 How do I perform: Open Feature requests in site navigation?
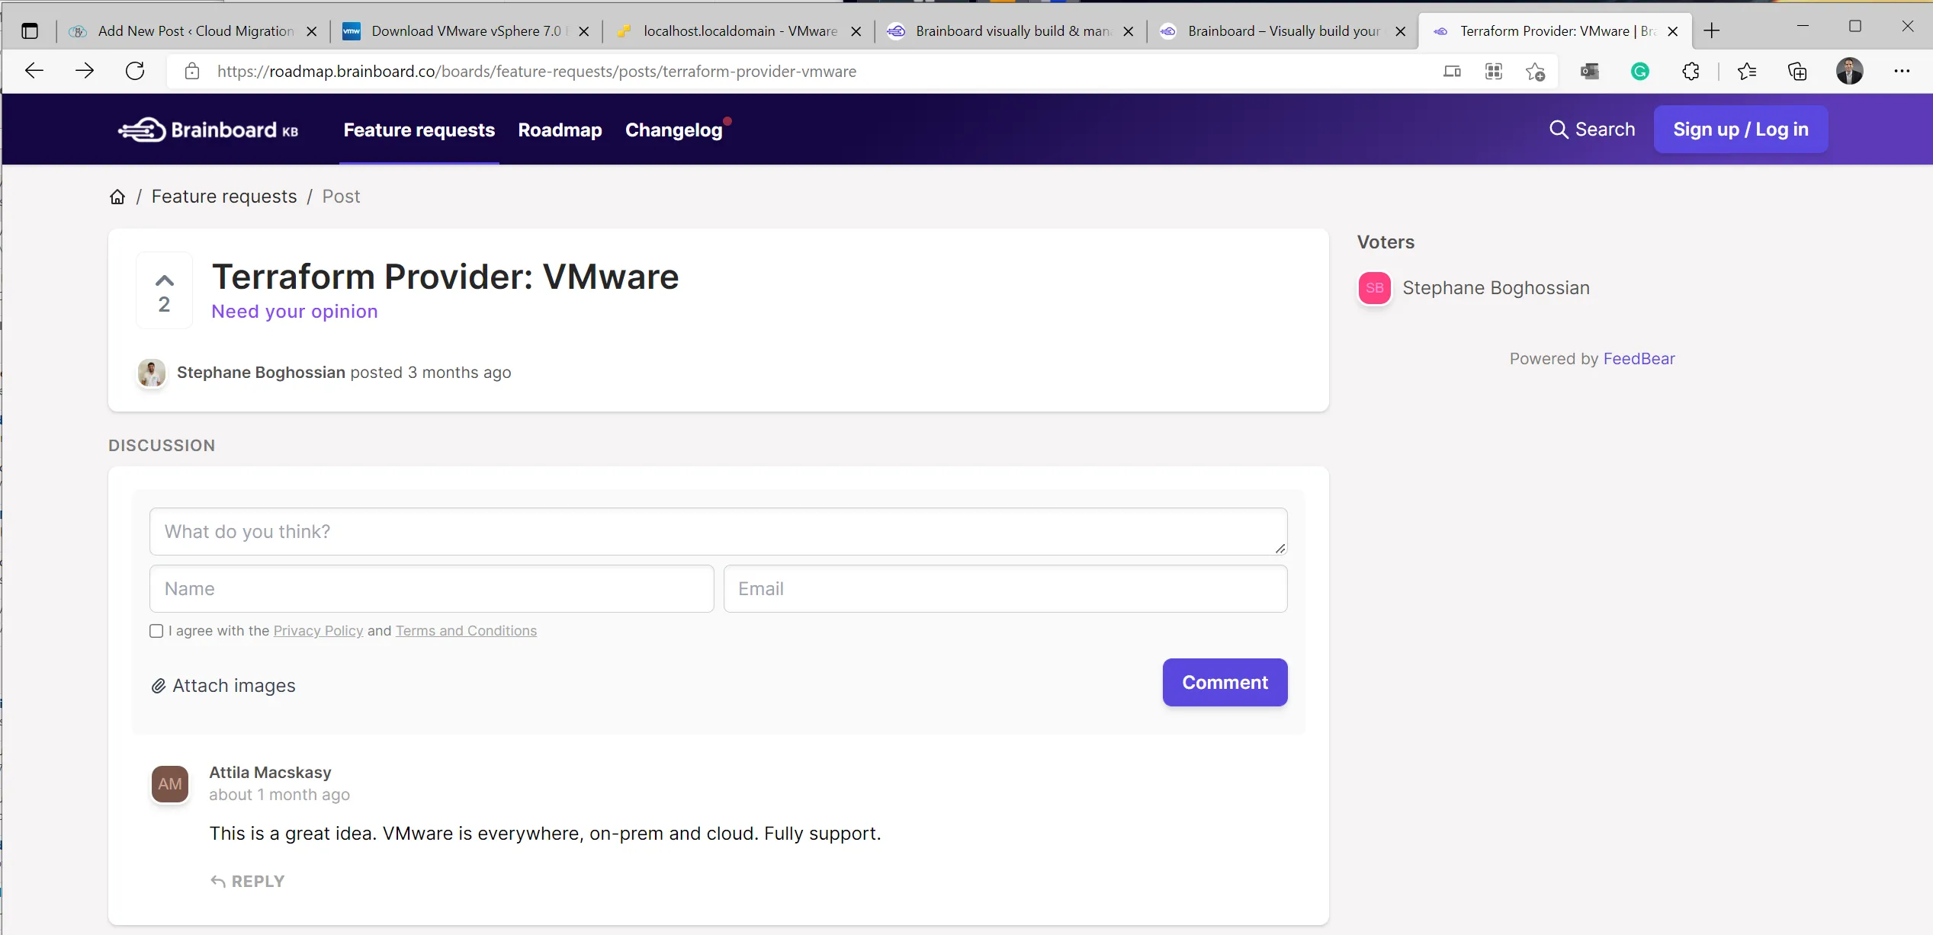point(419,130)
